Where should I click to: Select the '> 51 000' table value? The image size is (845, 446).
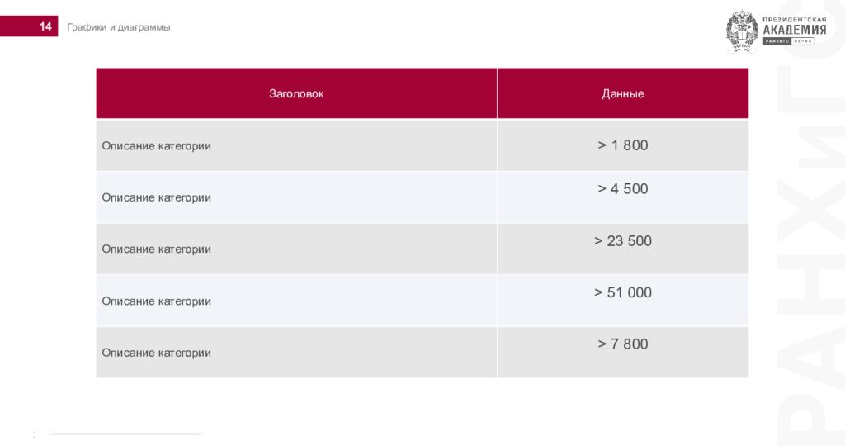[x=623, y=292]
